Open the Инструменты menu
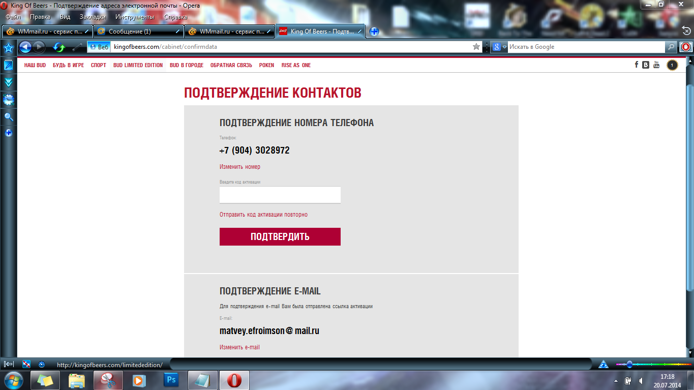694x390 pixels. pyautogui.click(x=135, y=17)
